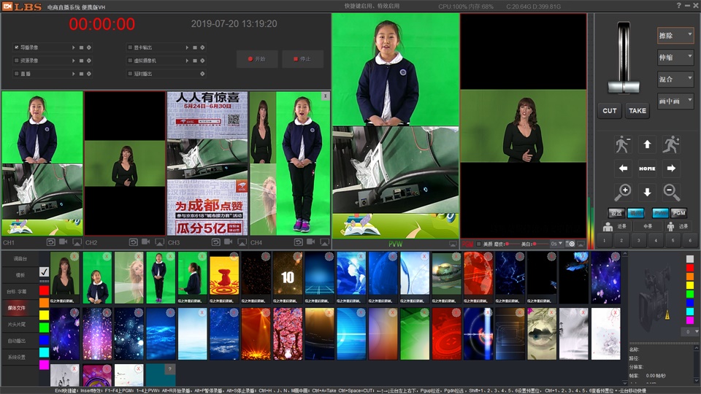Viewport: 701px width, 394px height.
Task: Click the PTZ camera zoom-out magnifier
Action: point(671,193)
